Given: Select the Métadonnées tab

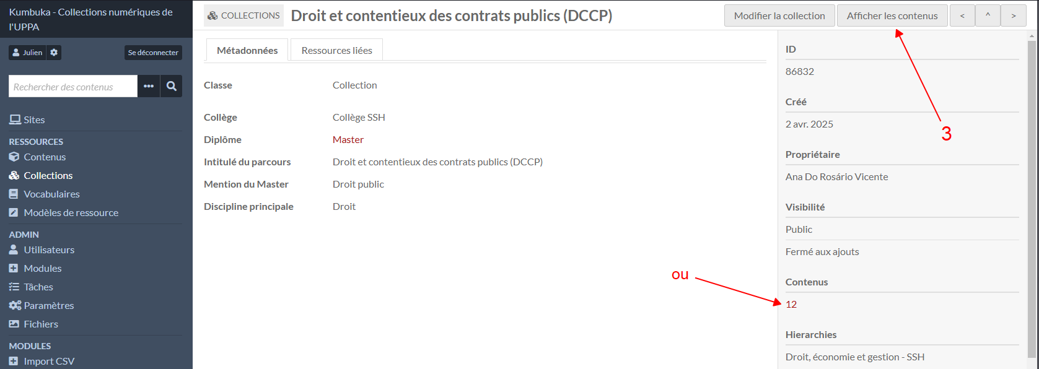Looking at the screenshot, I should click(x=247, y=51).
